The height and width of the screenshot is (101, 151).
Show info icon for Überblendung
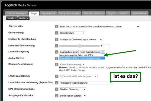tap(57, 33)
